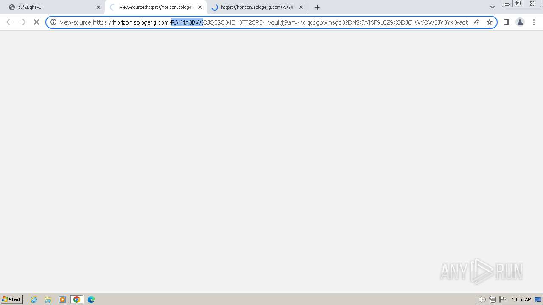The image size is (543, 305).
Task: Open the Chrome profile avatar menu
Action: click(520, 22)
